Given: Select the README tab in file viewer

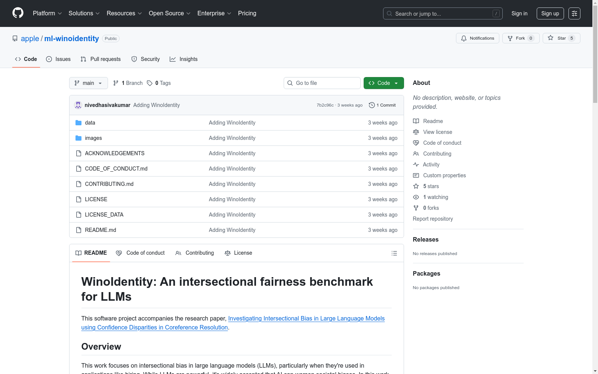Looking at the screenshot, I should pos(91,253).
